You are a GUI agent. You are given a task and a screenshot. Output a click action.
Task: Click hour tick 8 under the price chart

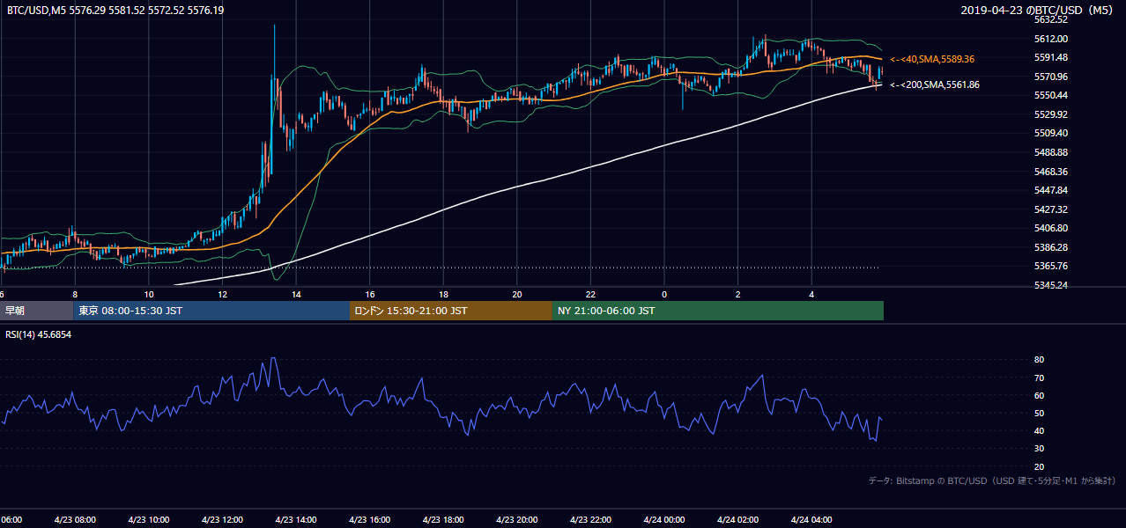pyautogui.click(x=75, y=294)
